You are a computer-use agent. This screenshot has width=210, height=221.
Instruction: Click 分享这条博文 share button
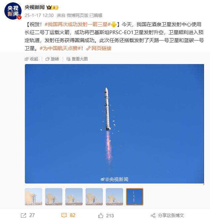click(x=167, y=215)
